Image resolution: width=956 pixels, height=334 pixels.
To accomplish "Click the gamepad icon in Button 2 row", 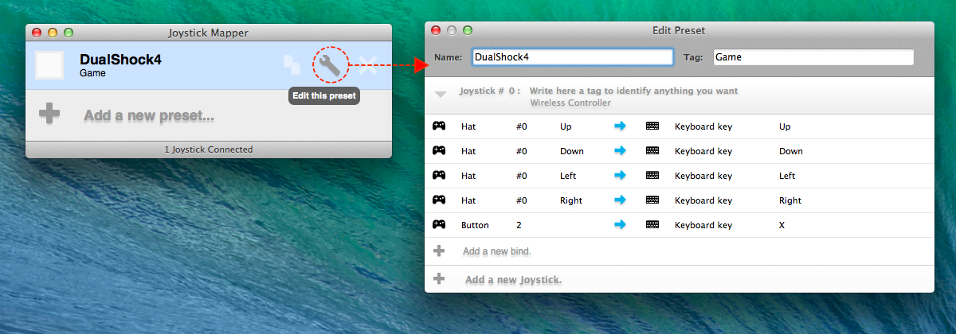I will pos(439,225).
